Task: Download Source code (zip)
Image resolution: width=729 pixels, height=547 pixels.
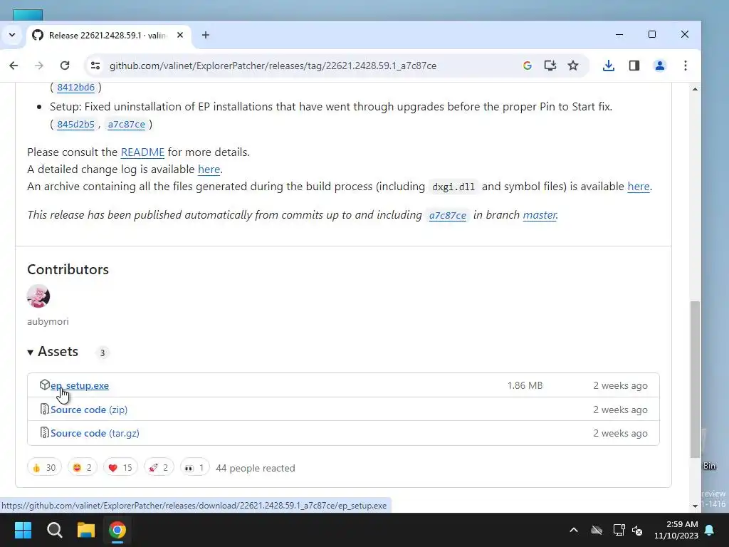Action: click(89, 410)
